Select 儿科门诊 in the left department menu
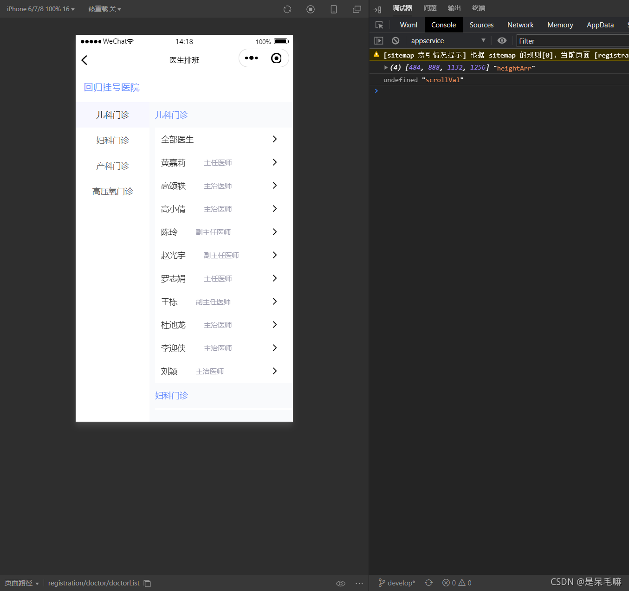 pyautogui.click(x=112, y=115)
